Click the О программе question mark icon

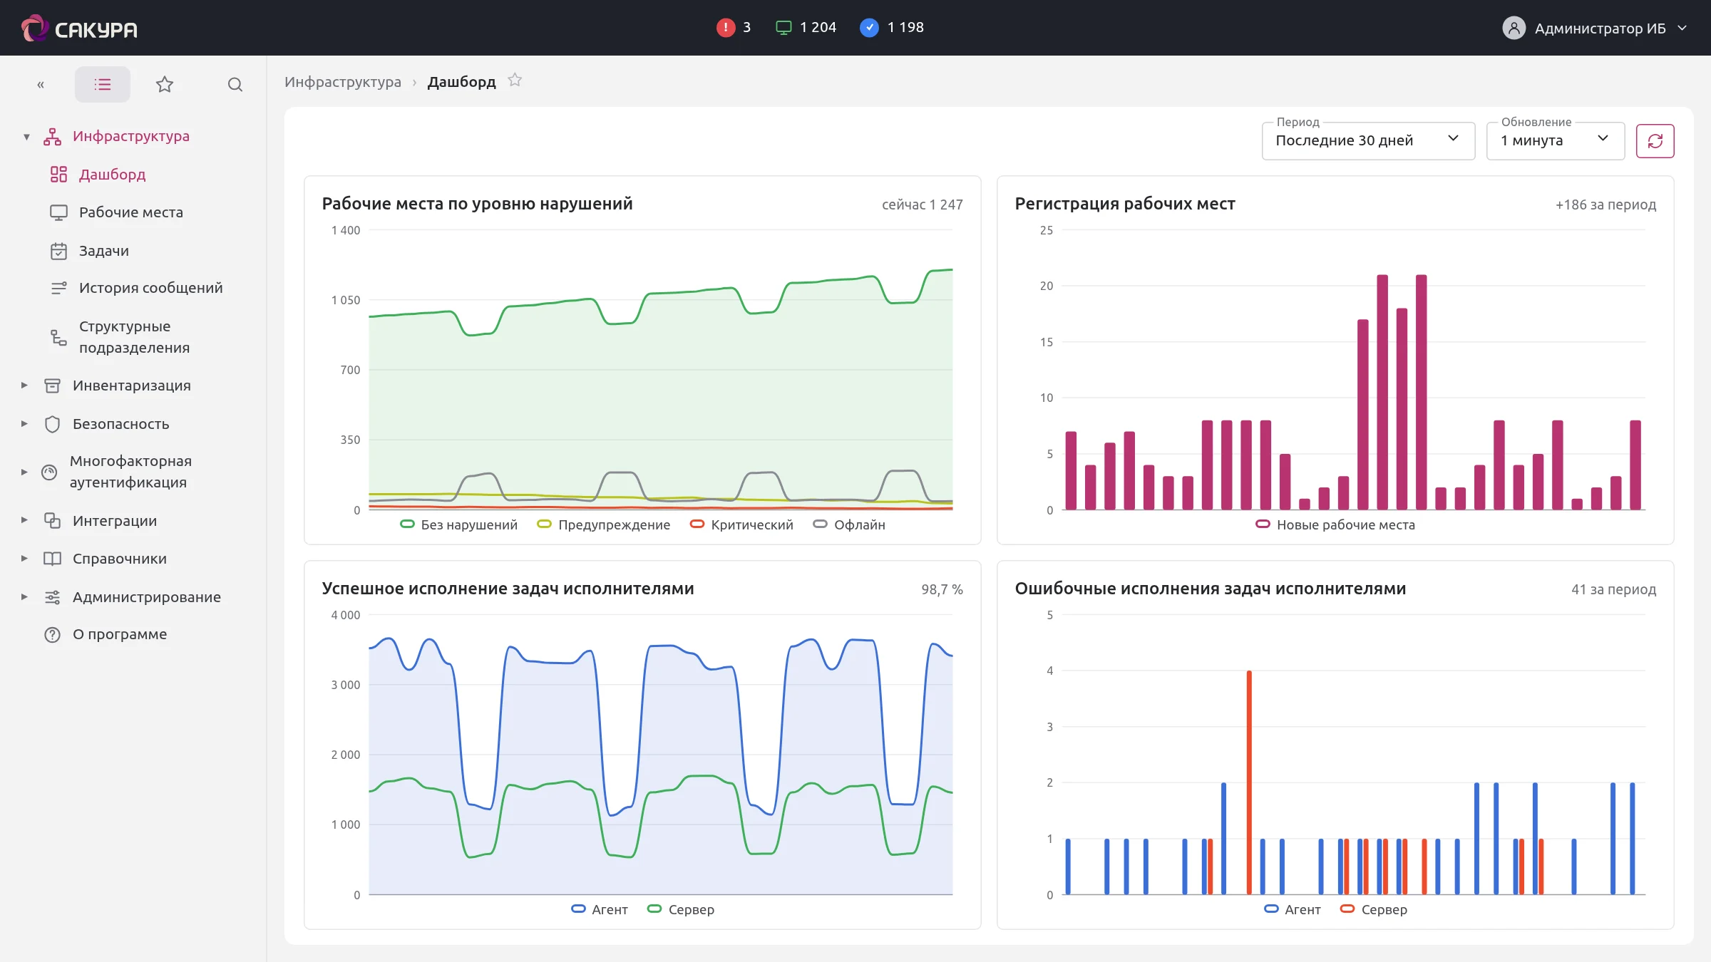click(52, 634)
